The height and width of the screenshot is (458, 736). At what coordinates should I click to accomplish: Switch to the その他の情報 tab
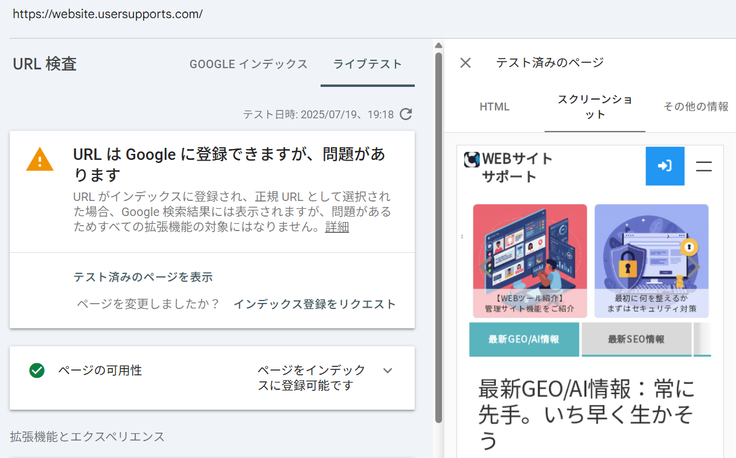point(696,107)
